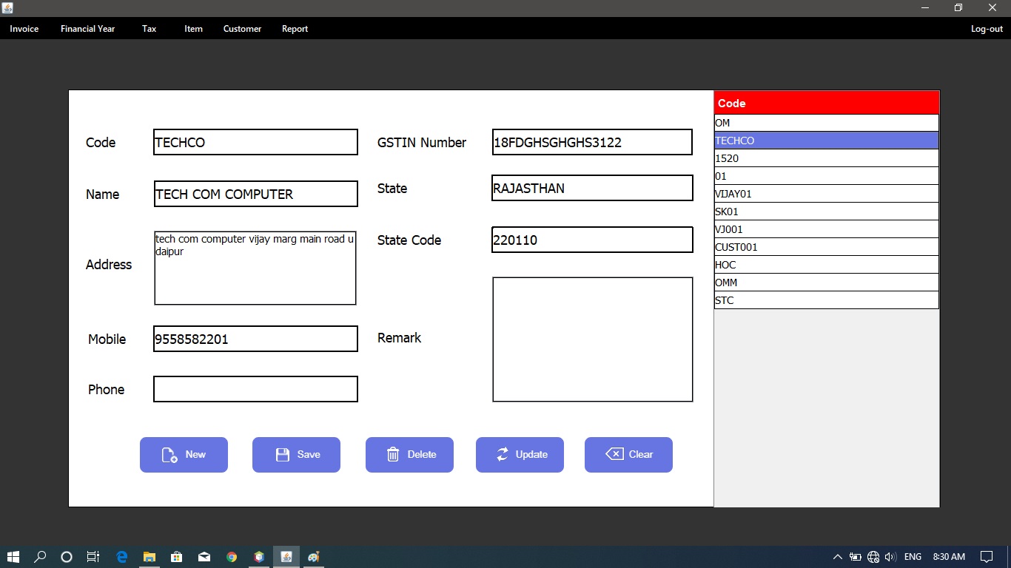Click the new document icon on New button
This screenshot has height=568, width=1011.
(169, 454)
